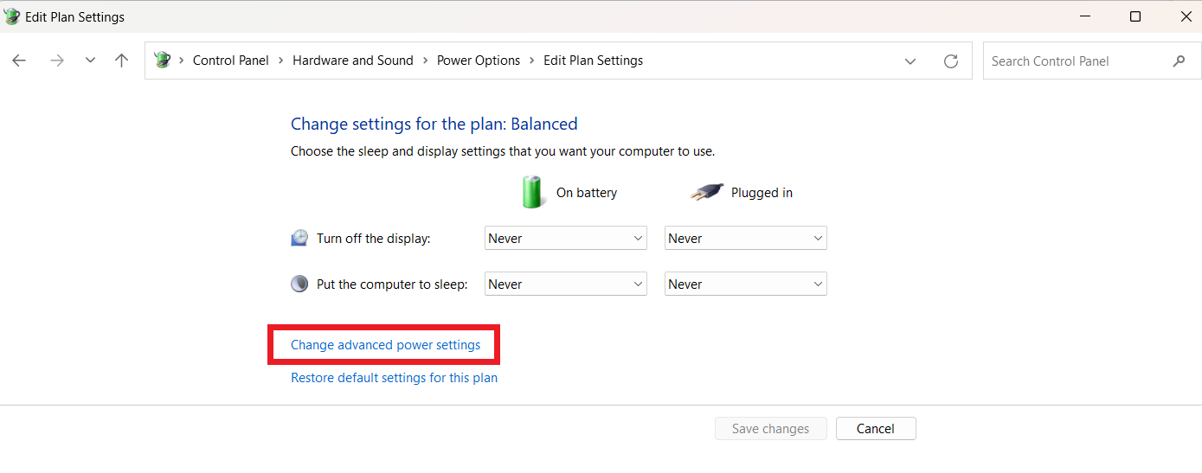Click the Back navigation arrow
1202x473 pixels.
(x=19, y=61)
